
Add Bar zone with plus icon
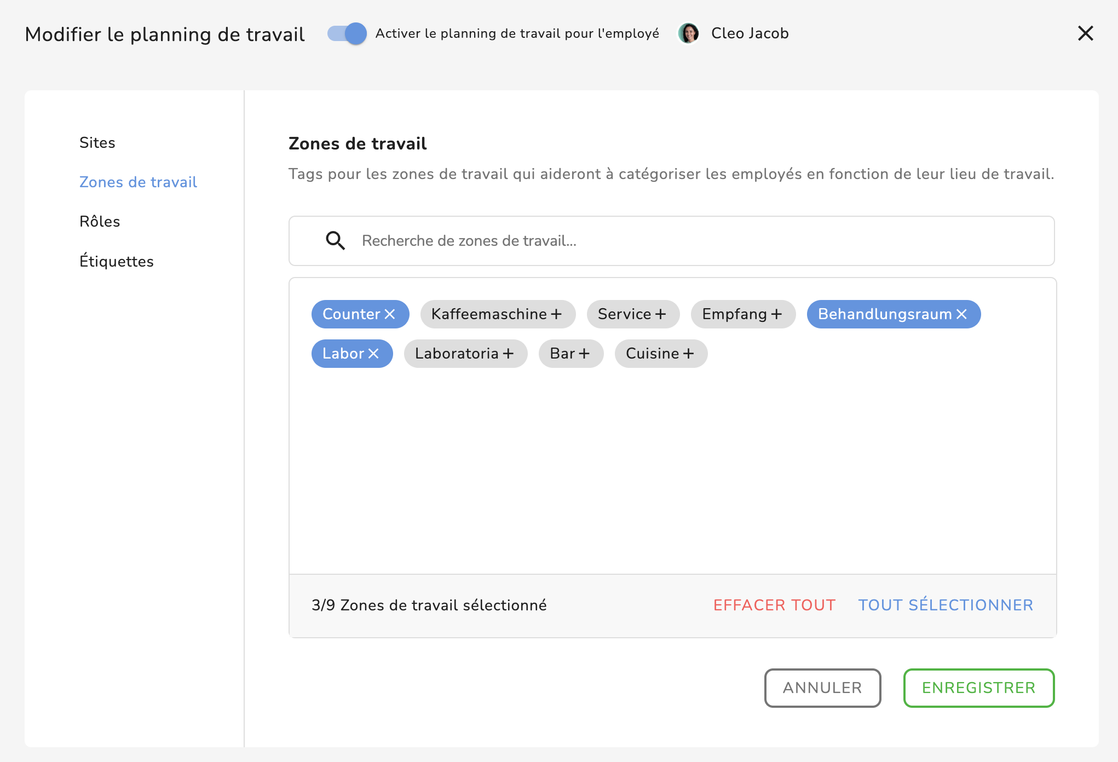(x=584, y=354)
